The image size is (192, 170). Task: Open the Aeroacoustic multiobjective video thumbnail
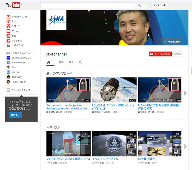tap(68, 90)
